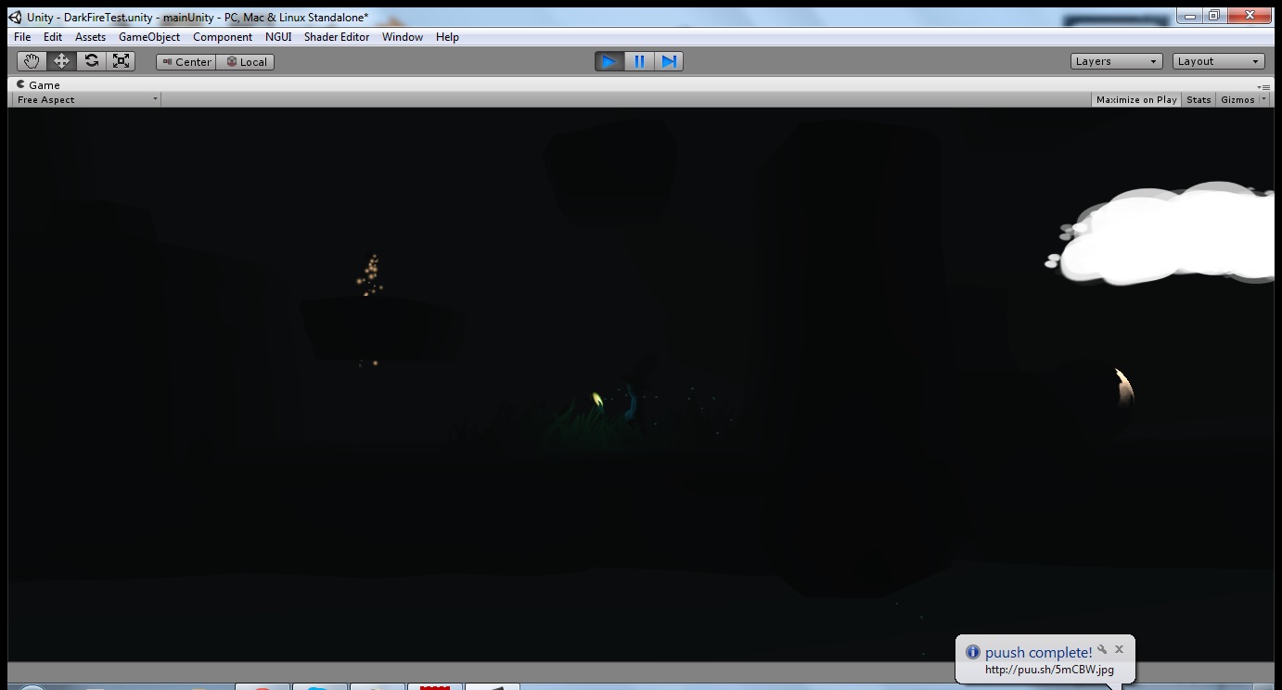Open the Layers dropdown
This screenshot has height=690, width=1282.
coord(1116,61)
